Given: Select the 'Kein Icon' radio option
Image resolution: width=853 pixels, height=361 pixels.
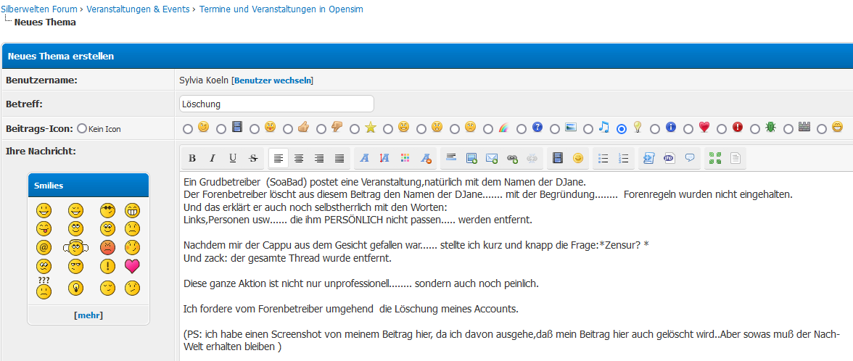Looking at the screenshot, I should [82, 128].
